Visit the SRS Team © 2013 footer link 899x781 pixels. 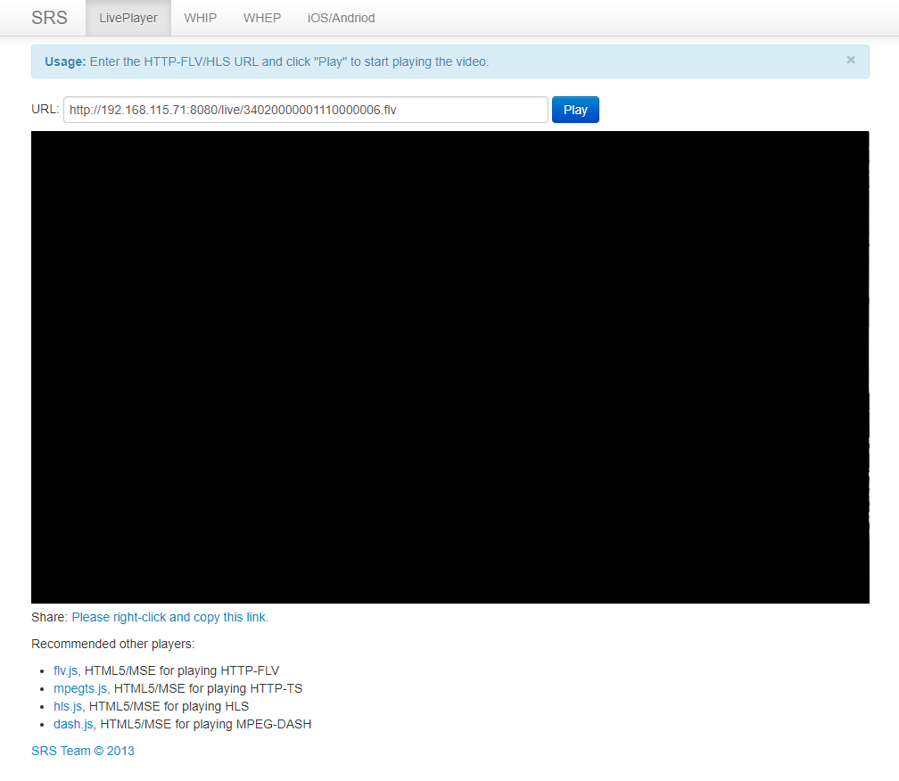83,751
